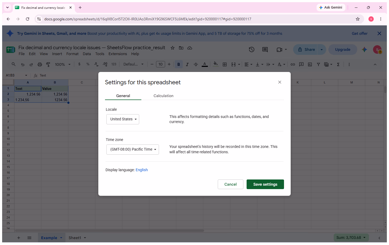This screenshot has height=245, width=389.
Task: Format cells as currency
Action: click(x=79, y=64)
